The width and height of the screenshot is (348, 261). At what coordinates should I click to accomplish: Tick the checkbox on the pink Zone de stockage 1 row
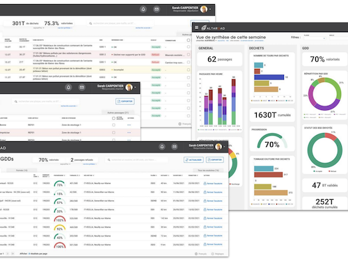click(x=113, y=133)
